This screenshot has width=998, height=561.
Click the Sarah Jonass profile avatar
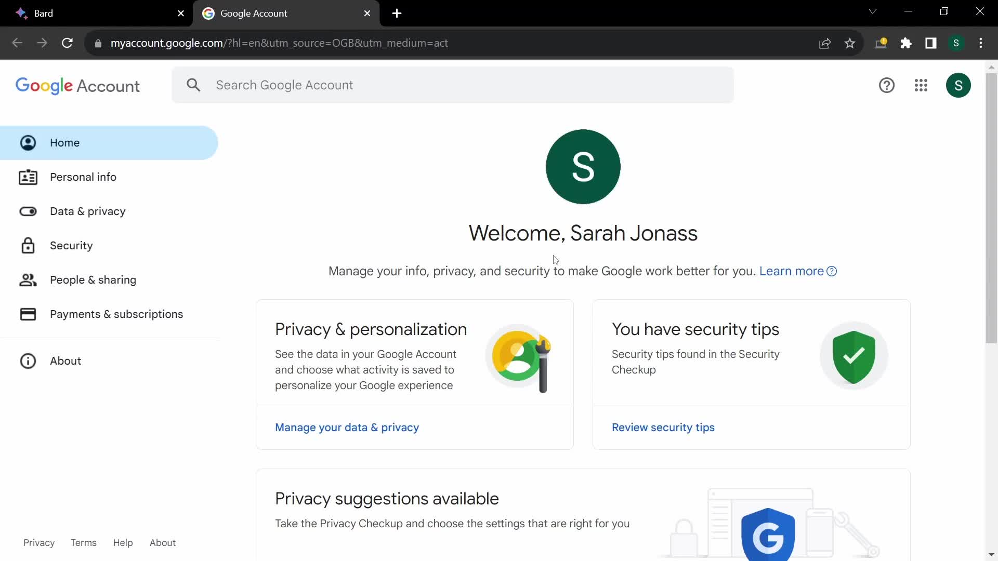(958, 85)
